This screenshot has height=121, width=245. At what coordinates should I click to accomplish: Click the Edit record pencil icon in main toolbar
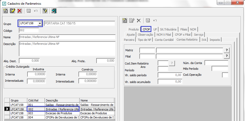13,11
